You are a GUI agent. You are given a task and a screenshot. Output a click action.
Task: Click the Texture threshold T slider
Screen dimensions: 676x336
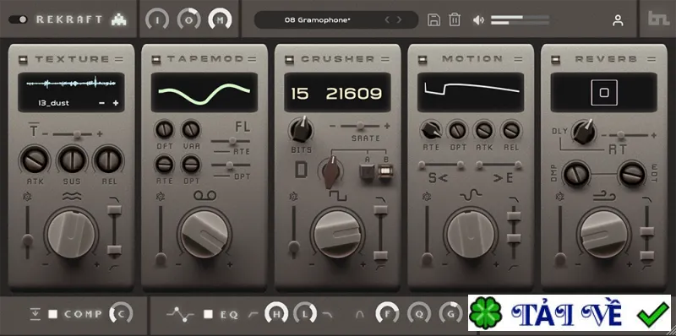[74, 134]
